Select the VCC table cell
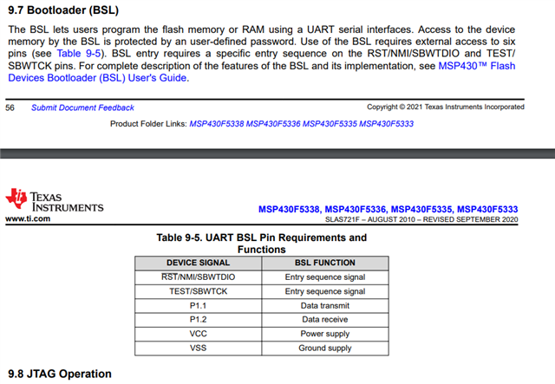 [199, 334]
